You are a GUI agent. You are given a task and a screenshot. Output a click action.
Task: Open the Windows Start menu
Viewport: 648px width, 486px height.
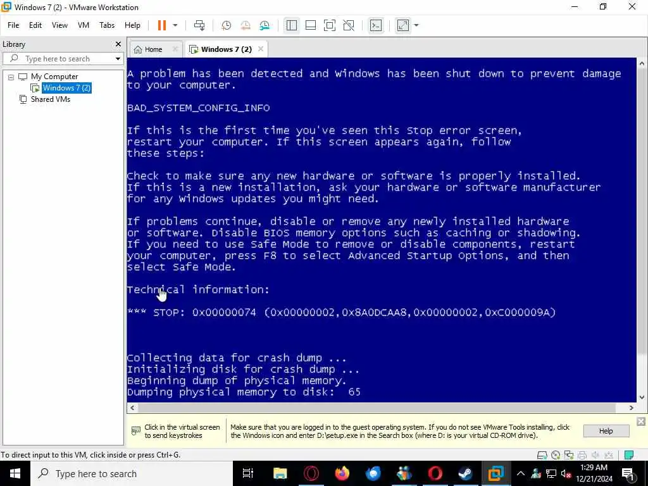[15, 473]
